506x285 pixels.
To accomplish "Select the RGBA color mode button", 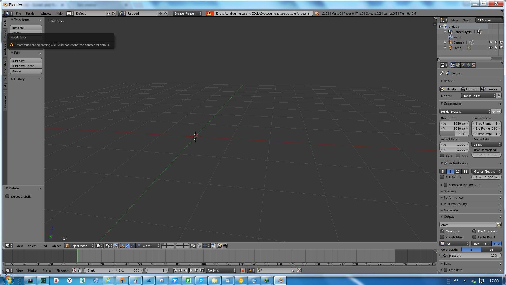I will [x=496, y=244].
